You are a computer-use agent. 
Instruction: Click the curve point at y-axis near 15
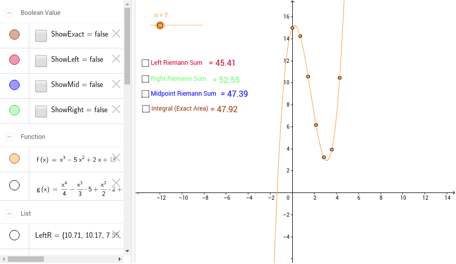click(x=292, y=28)
